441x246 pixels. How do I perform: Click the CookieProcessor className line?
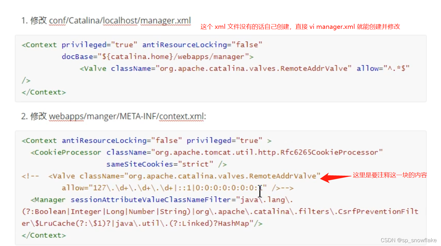pyautogui.click(x=207, y=152)
